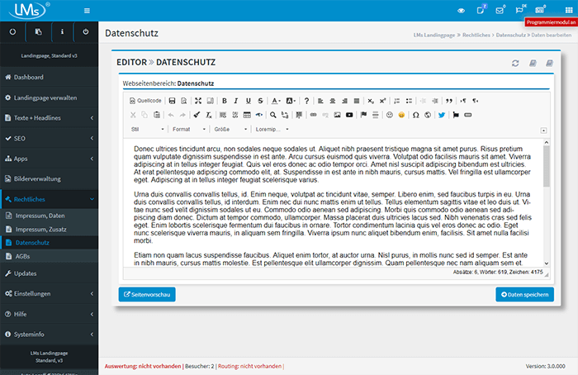
Task: Toggle italic formatting
Action: coord(236,101)
